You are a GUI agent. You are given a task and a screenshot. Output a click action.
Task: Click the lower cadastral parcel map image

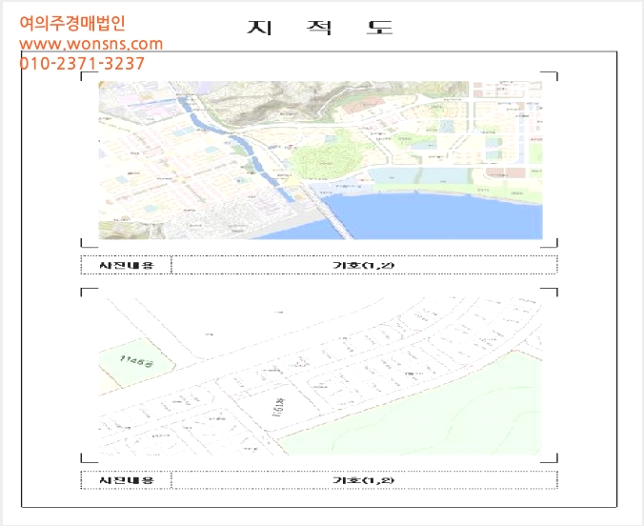[x=320, y=376]
